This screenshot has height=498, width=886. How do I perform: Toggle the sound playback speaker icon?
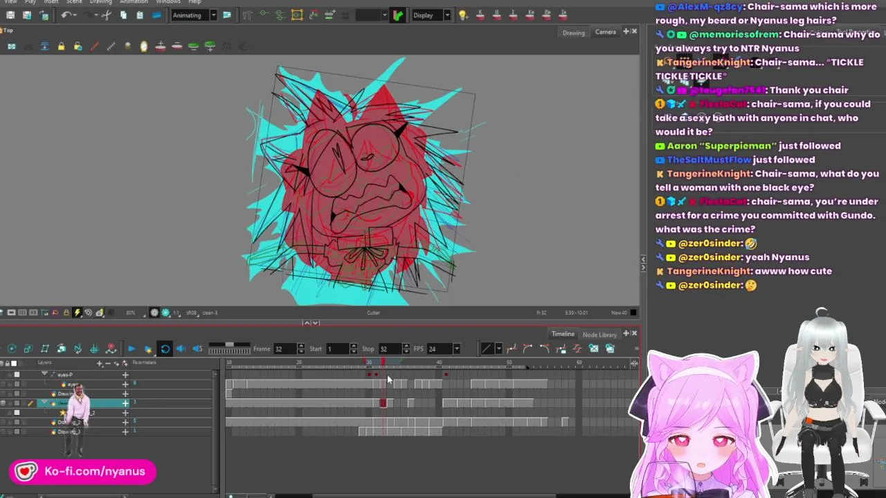click(181, 349)
